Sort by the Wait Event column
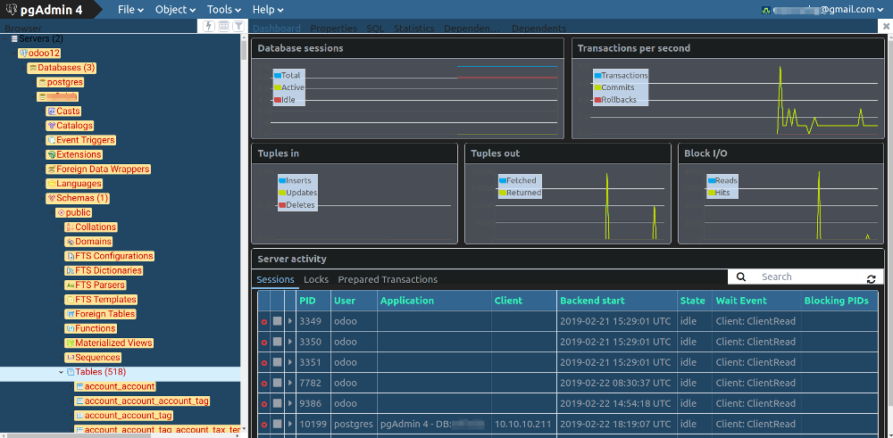 [x=757, y=301]
